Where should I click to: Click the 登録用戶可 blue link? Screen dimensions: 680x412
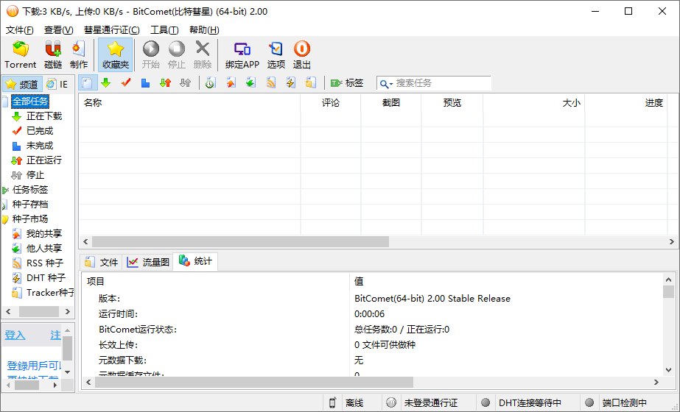(35, 366)
